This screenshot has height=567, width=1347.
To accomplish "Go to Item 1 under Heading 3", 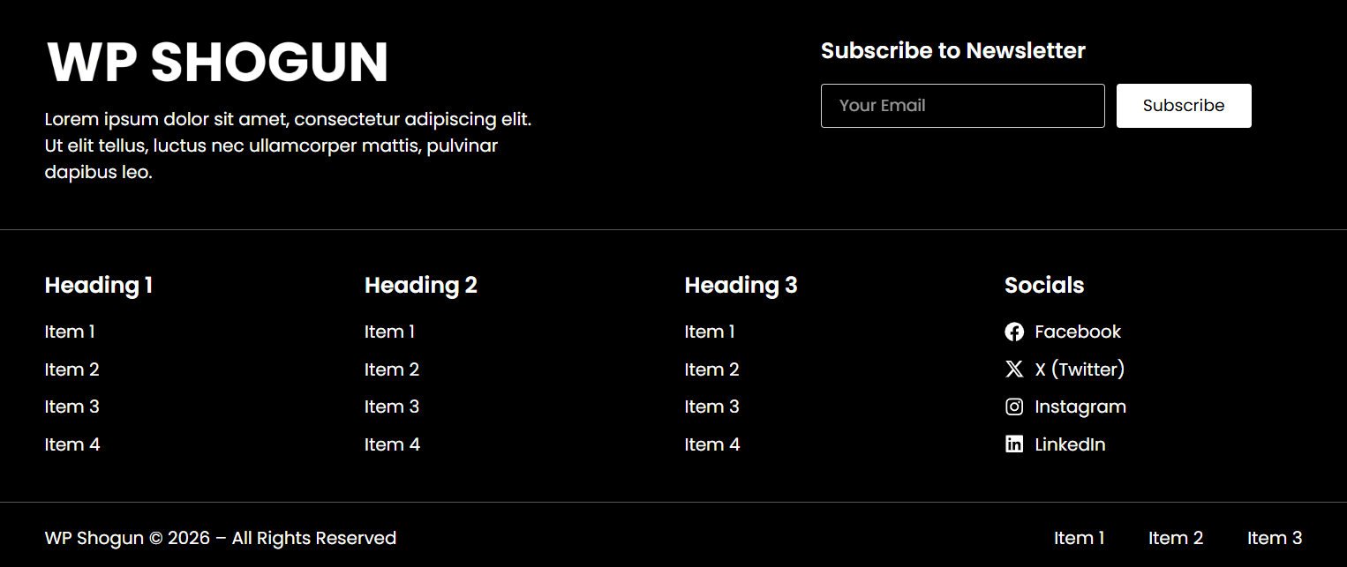I will [x=710, y=332].
